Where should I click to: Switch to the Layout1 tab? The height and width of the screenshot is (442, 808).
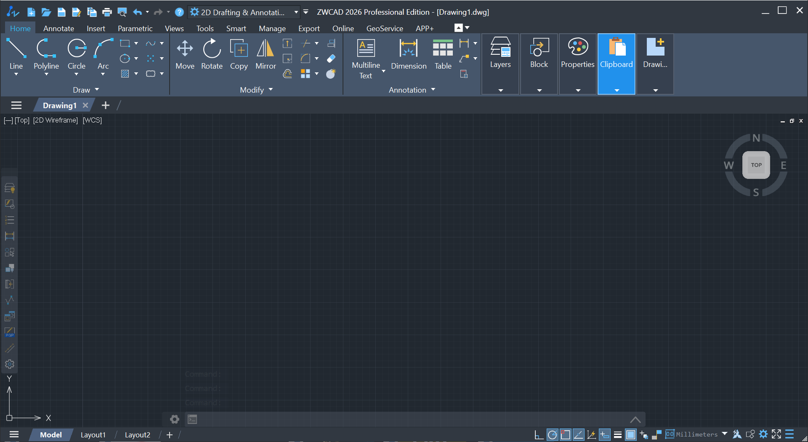[93, 435]
